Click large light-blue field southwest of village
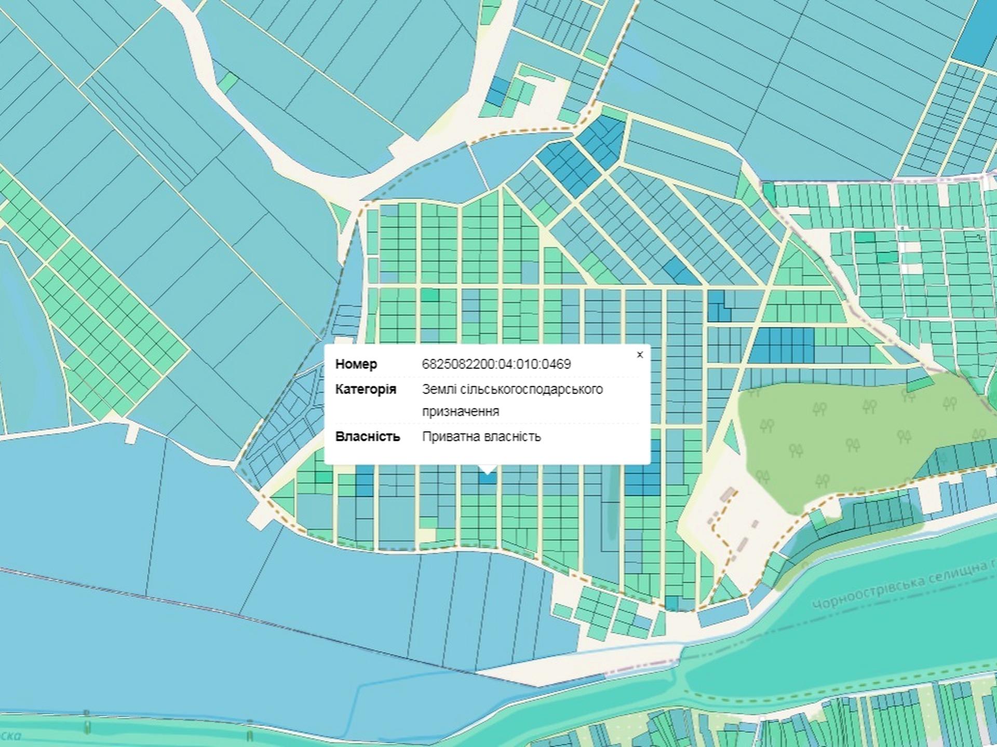This screenshot has width=997, height=747. pos(104,519)
